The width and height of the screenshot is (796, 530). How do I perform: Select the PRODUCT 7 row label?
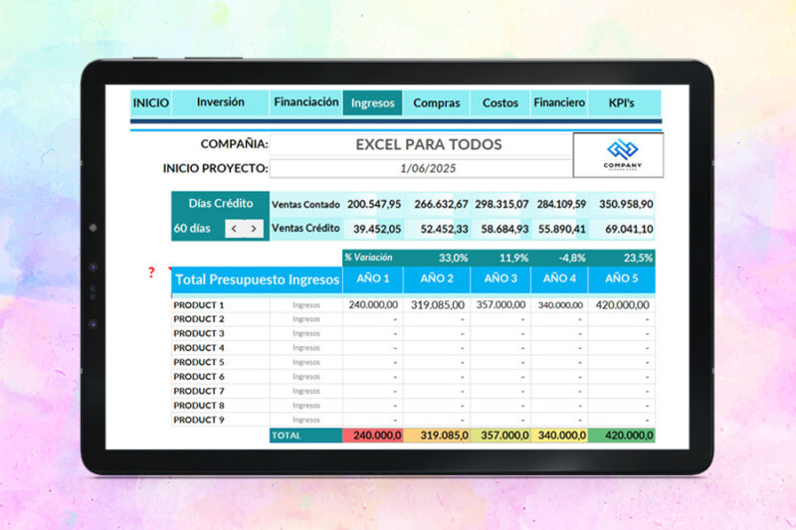pos(199,391)
